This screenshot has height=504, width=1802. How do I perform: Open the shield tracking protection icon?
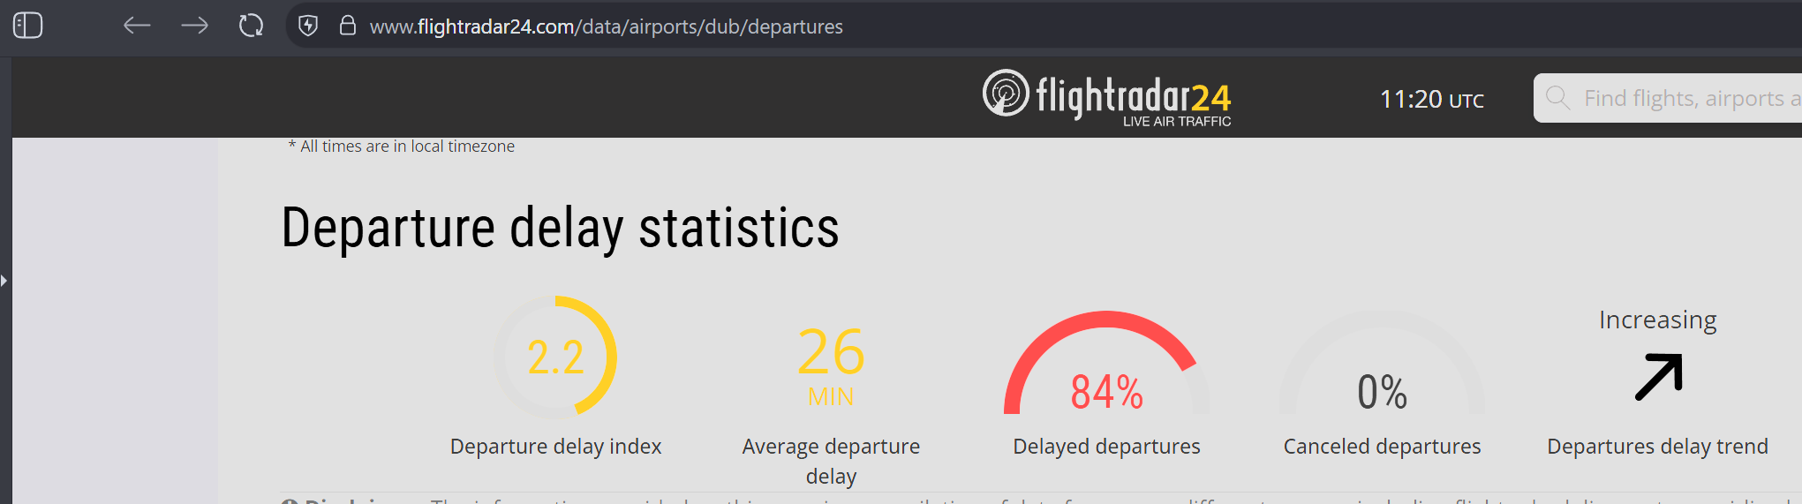(x=308, y=26)
